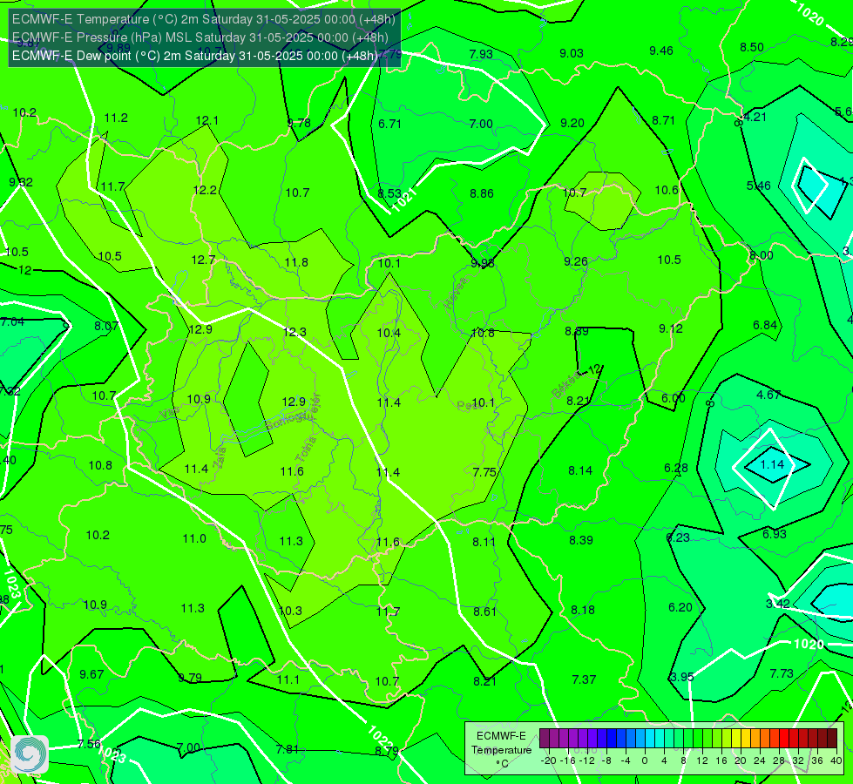
Task: Click the 10.6 dew point value
Action: coord(667,189)
